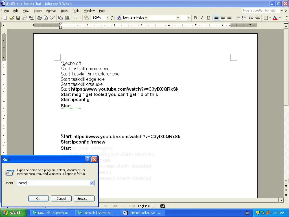Click Select Browse Object button
The width and height of the screenshot is (289, 217).
point(286,190)
